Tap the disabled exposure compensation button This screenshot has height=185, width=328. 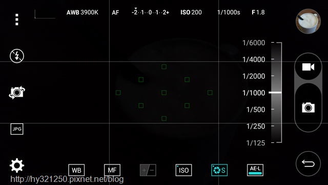click(148, 170)
